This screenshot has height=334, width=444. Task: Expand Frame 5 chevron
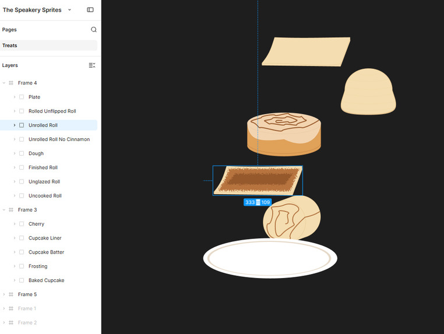click(x=4, y=294)
